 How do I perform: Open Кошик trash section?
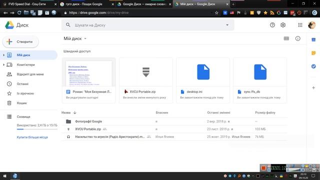(x=21, y=103)
